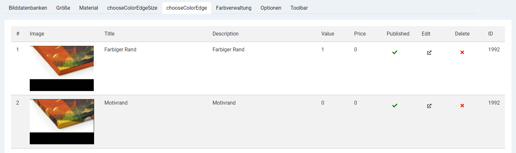Click the Price column header
The height and width of the screenshot is (153, 516).
[360, 34]
